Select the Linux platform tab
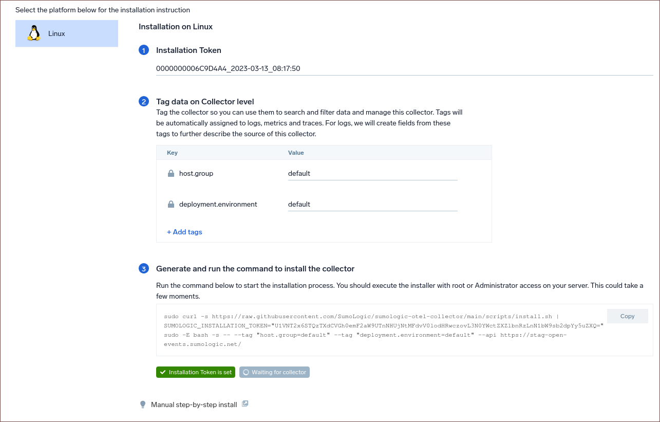The height and width of the screenshot is (422, 660). tap(67, 33)
